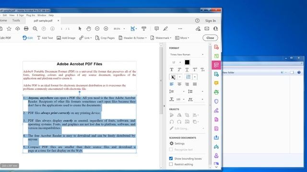Open help question mark icon
The height and width of the screenshot is (172, 307).
tap(197, 21)
